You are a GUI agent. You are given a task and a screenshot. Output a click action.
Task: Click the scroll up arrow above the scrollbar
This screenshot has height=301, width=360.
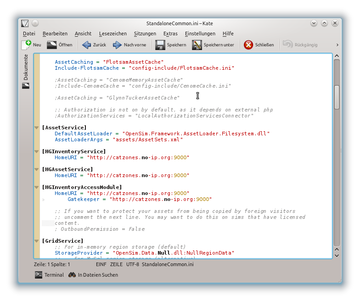(x=337, y=56)
